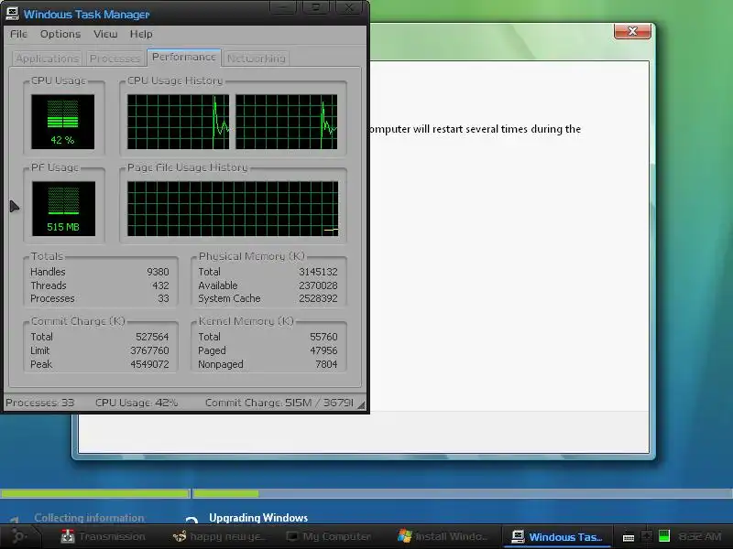The width and height of the screenshot is (733, 549).
Task: Click the Handles value 9380
Action: click(x=158, y=272)
